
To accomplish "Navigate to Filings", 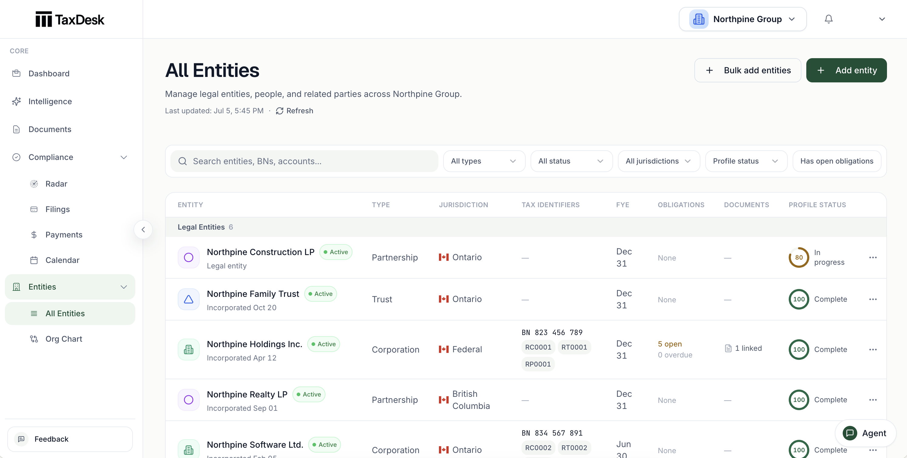I will point(70,209).
